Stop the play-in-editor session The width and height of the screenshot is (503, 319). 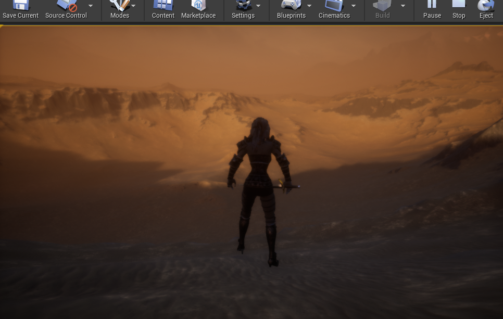click(459, 9)
